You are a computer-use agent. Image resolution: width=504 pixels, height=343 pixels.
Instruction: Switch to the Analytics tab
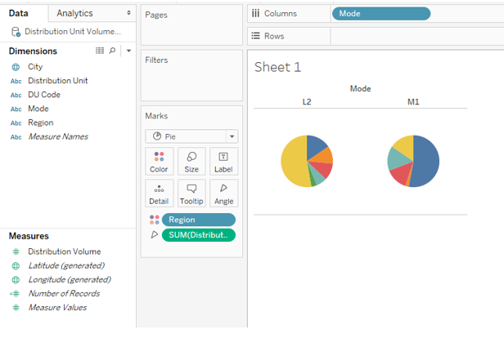74,13
